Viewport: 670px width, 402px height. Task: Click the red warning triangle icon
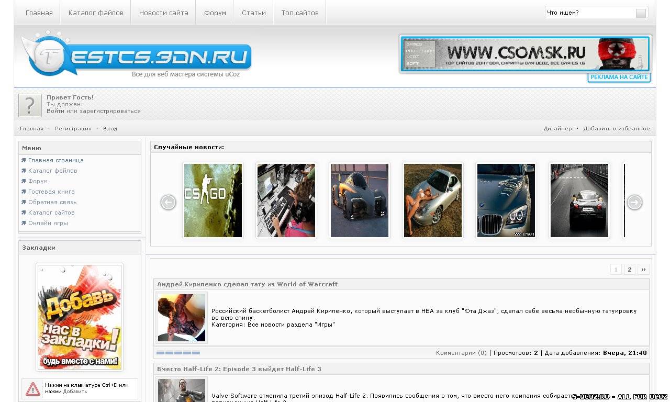point(33,389)
